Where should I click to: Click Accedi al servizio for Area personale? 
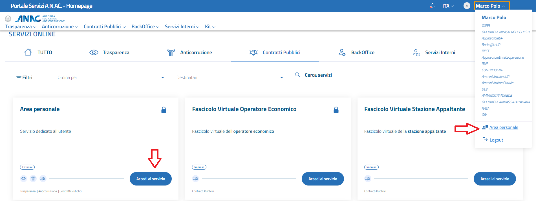pyautogui.click(x=151, y=179)
